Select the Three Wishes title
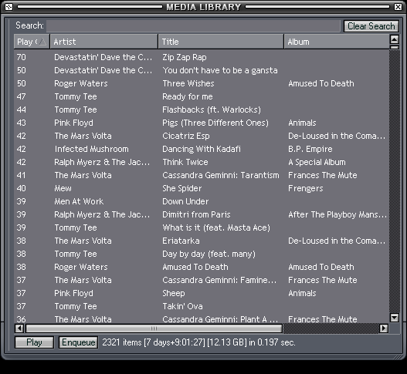The height and width of the screenshot is (374, 407). [188, 83]
